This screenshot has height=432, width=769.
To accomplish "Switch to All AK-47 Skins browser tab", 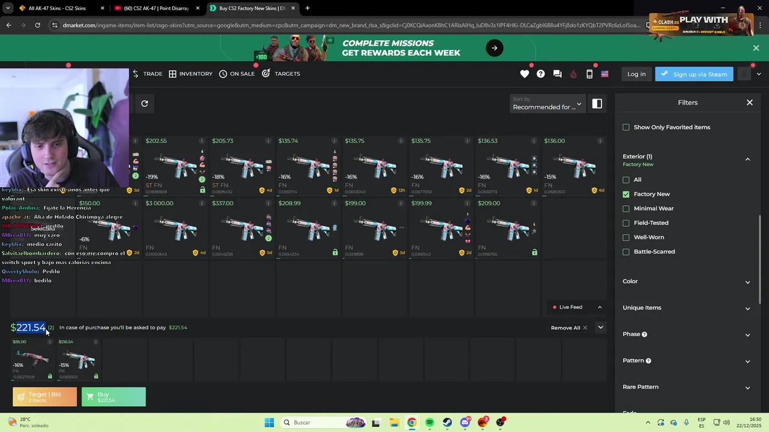I will [x=60, y=8].
